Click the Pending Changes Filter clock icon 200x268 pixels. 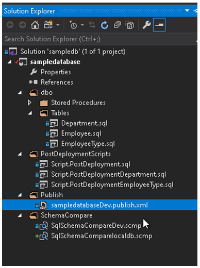[x=73, y=25]
